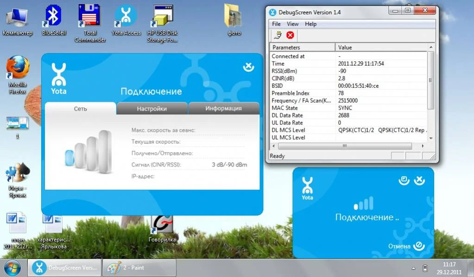Screen dimensions: 474x277
Task: Open the план 2011-212г Word document
Action: tap(18, 231)
